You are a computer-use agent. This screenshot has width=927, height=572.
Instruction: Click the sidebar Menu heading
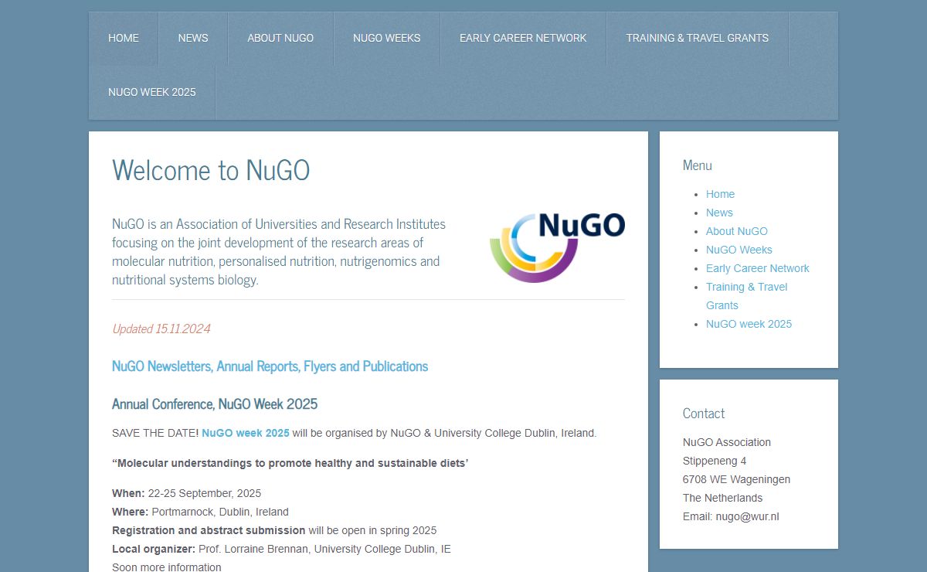[x=698, y=165]
